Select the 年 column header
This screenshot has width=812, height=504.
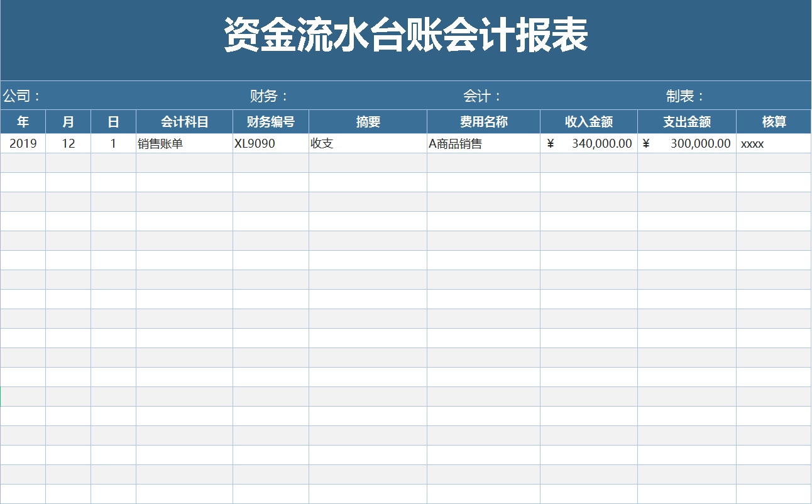tap(23, 122)
